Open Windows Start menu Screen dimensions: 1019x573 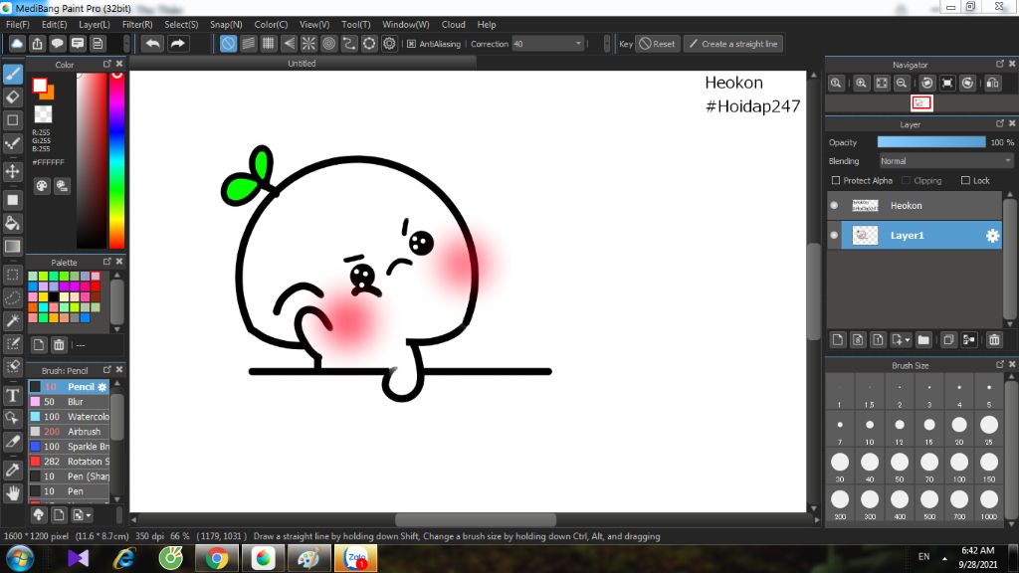(20, 559)
